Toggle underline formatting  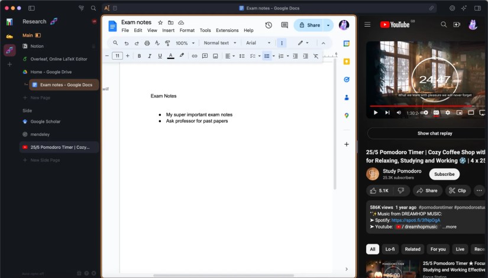(x=160, y=56)
